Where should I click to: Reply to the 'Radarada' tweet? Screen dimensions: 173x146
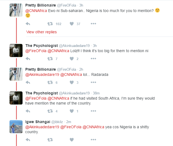pyautogui.click(x=27, y=83)
